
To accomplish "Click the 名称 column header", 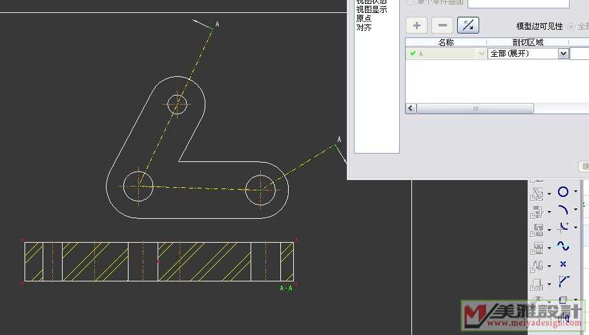I will 446,43.
